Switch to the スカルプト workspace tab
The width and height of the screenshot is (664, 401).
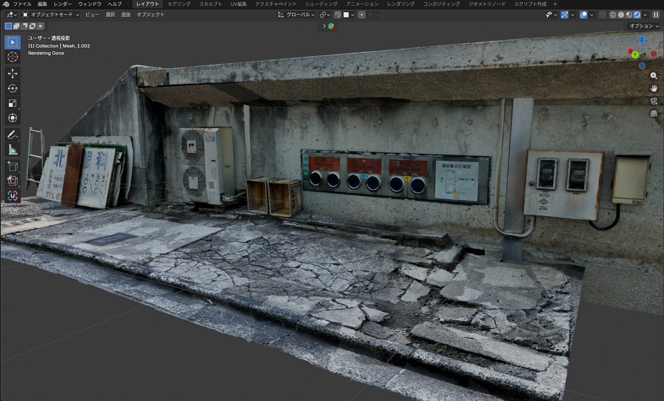(211, 4)
